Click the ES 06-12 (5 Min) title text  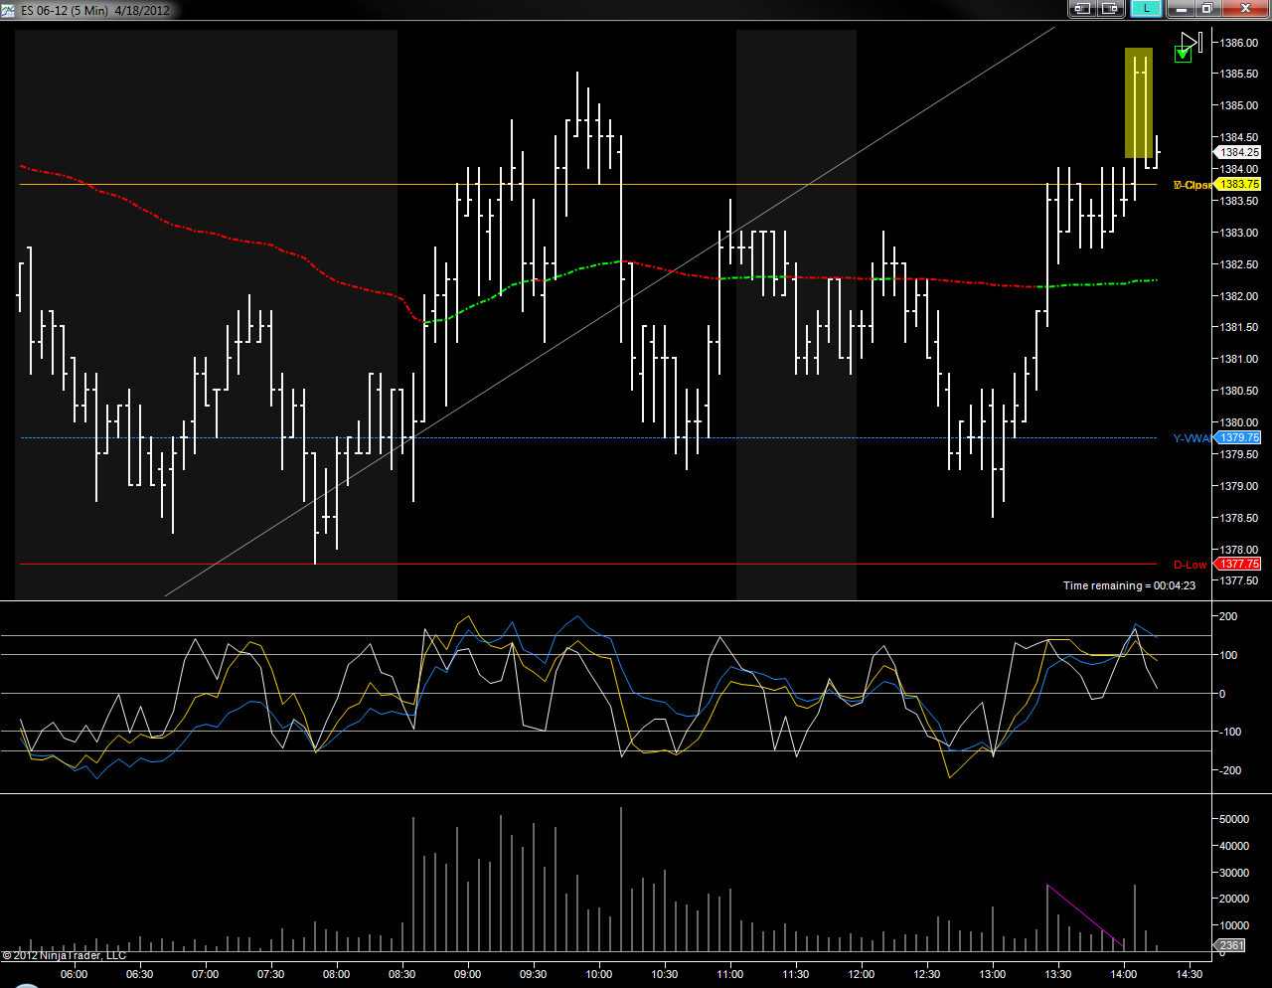[x=66, y=10]
